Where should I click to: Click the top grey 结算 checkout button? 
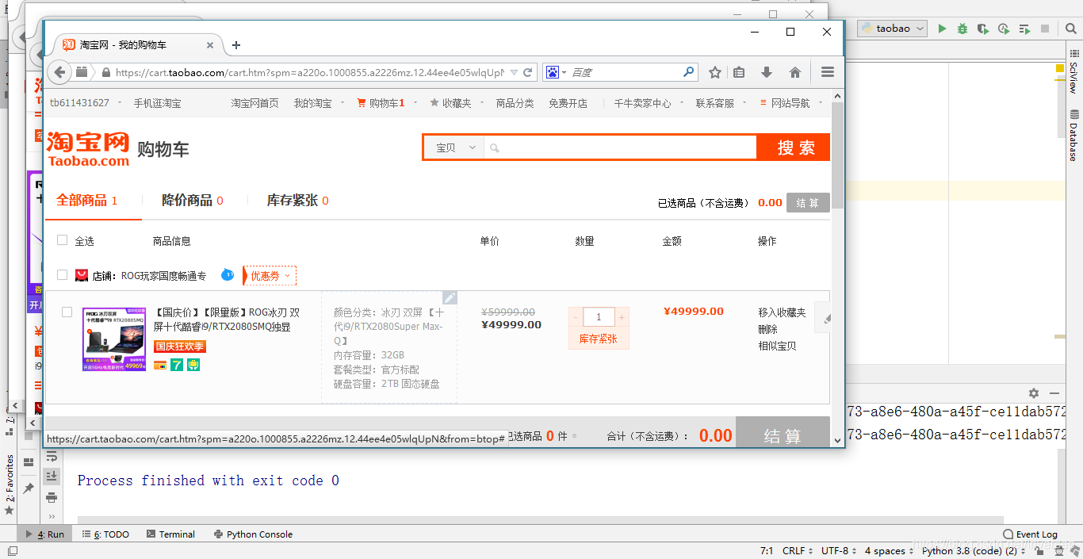(x=808, y=203)
